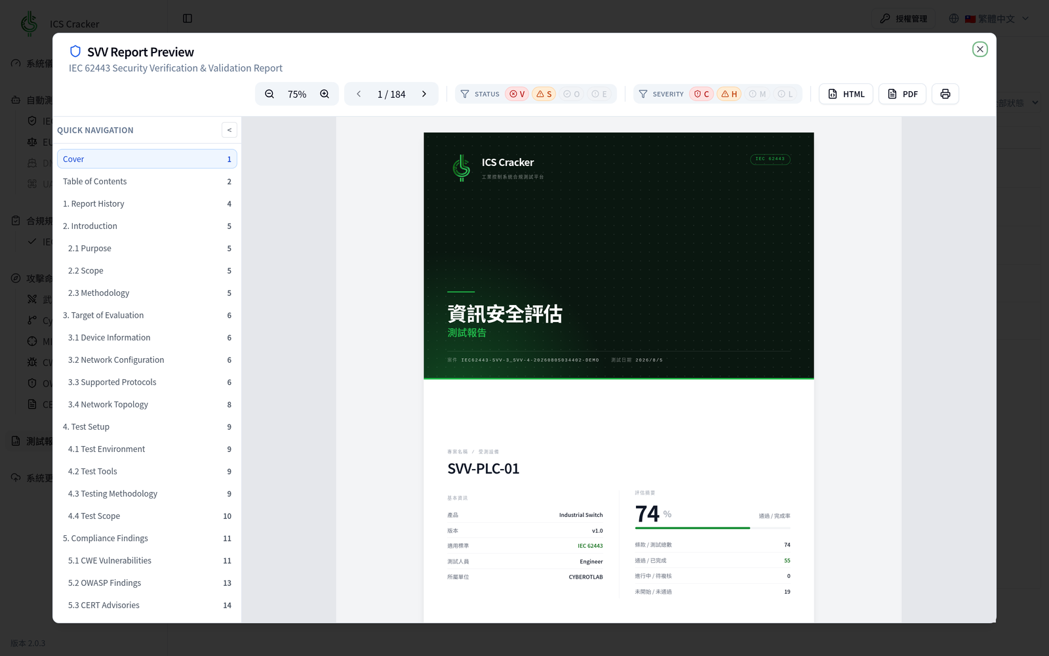Image resolution: width=1049 pixels, height=656 pixels.
Task: Open 4.1 Test Environment
Action: [x=147, y=449]
